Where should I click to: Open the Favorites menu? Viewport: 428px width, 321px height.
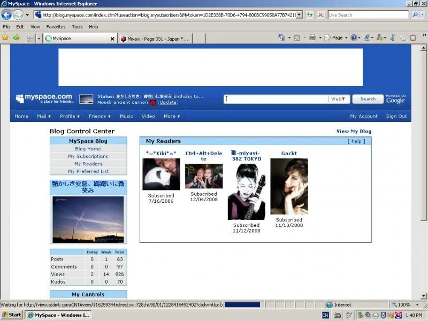pyautogui.click(x=56, y=27)
